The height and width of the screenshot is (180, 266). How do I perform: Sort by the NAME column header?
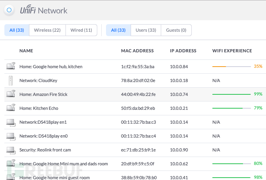pyautogui.click(x=26, y=51)
